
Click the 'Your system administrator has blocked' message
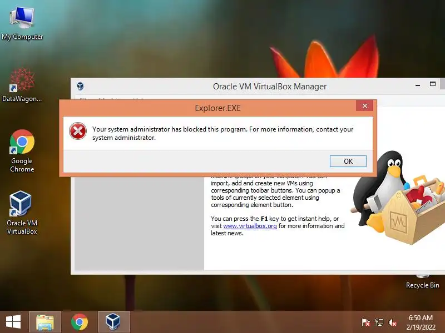pos(223,133)
